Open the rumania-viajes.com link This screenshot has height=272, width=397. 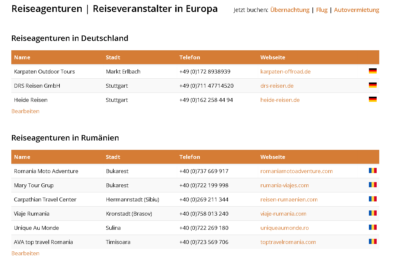(284, 185)
